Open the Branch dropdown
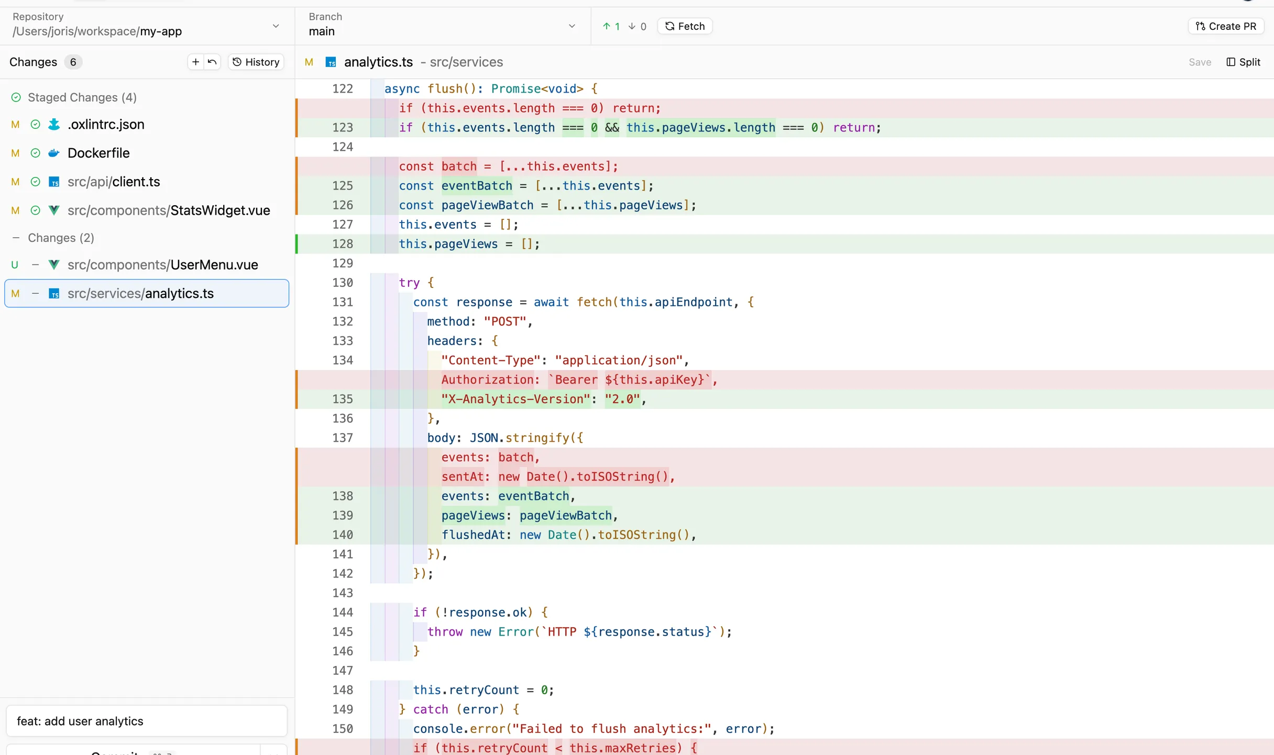 tap(443, 26)
